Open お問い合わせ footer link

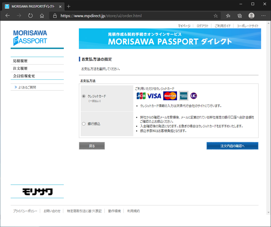click(x=52, y=211)
